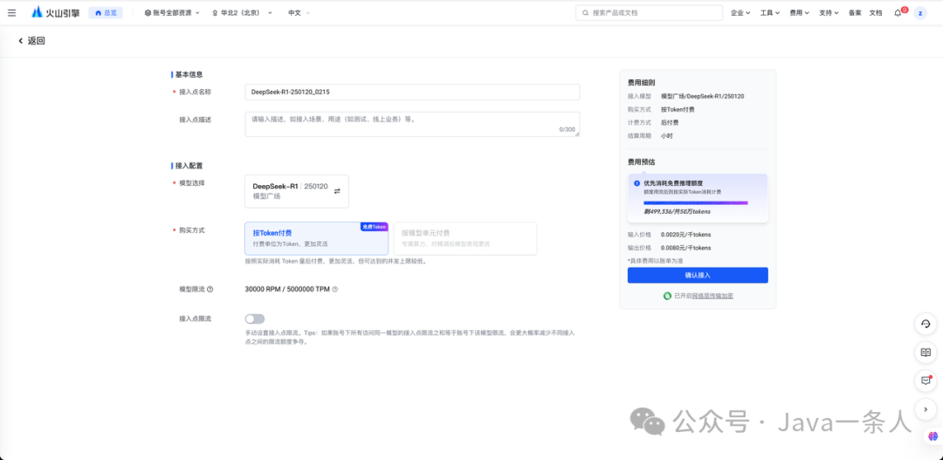
Task: Open notifications bell icon
Action: pyautogui.click(x=898, y=12)
